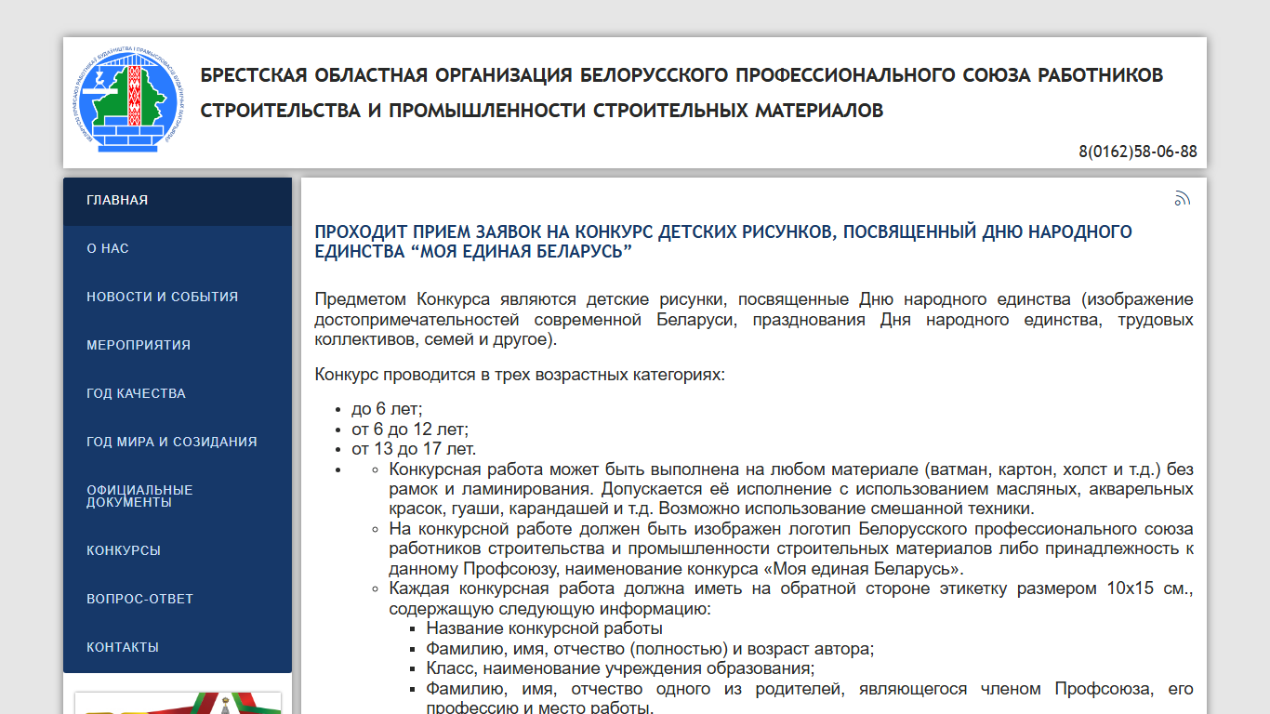Click bullet starting "Конкурсная работа может быть выполнена"
The height and width of the screenshot is (714, 1270).
click(x=791, y=489)
